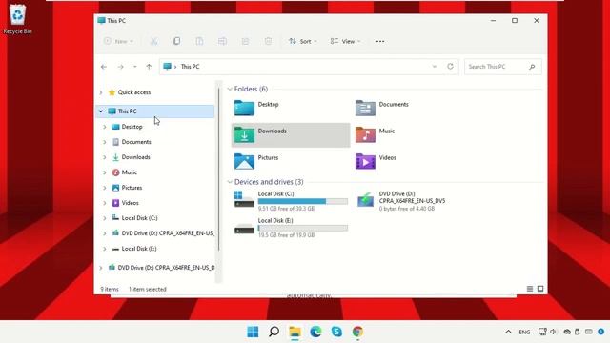Image resolution: width=610 pixels, height=343 pixels.
Task: Select the DVD Drive (D:) icon
Action: (365, 200)
